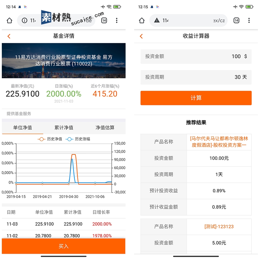Open site info icon in left address bar
Screen dimensions: 260x260
point(24,20)
